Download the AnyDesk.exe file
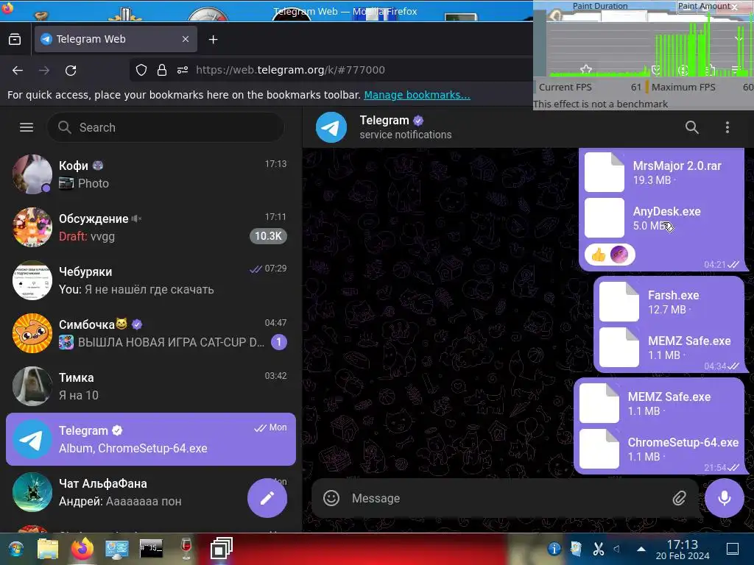This screenshot has height=565, width=754. [605, 218]
